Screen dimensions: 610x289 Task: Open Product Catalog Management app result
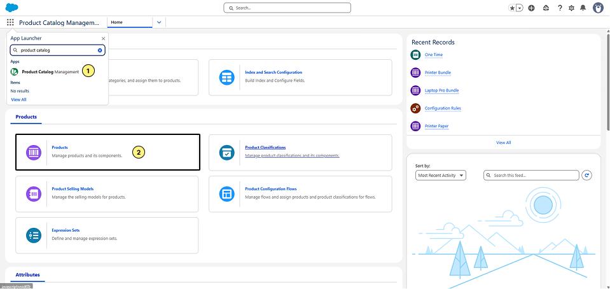tap(50, 72)
